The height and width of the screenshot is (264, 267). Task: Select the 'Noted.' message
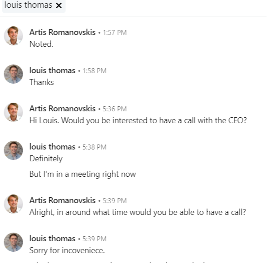(x=41, y=44)
